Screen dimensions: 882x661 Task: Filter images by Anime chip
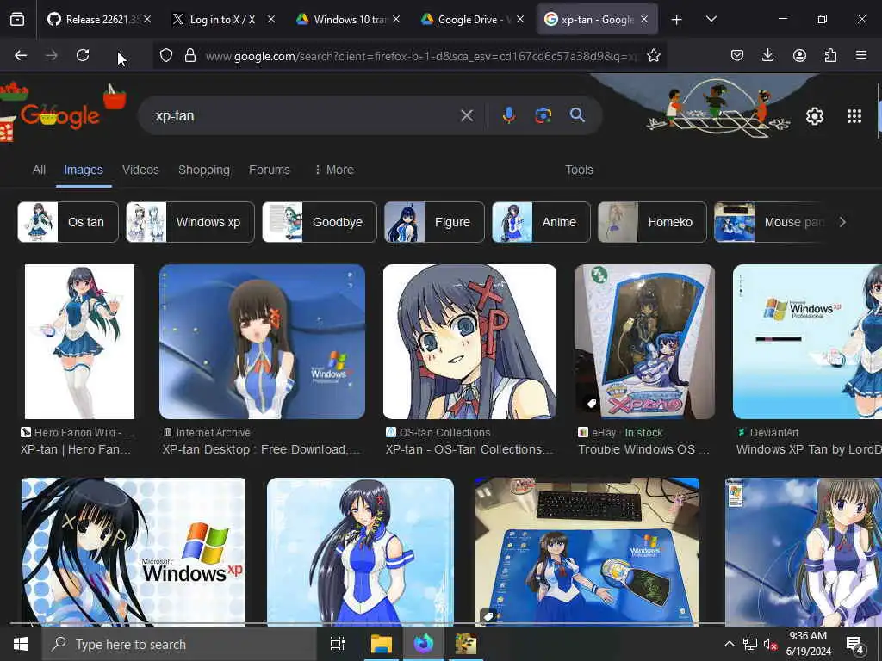541,222
